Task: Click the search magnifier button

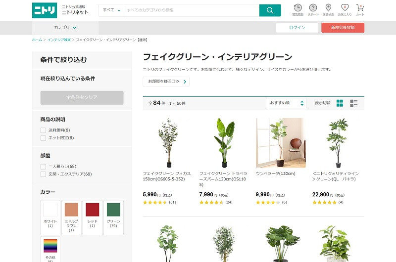Action: (x=270, y=10)
